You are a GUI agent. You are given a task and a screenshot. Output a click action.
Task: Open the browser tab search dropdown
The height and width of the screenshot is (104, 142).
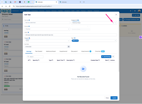pyautogui.click(x=2, y=2)
